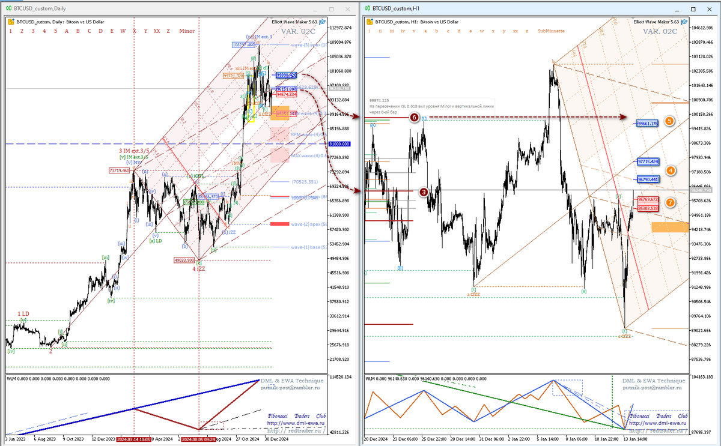The image size is (721, 446).
Task: Click graduation cap icon on H1 chart
Action: [x=683, y=21]
